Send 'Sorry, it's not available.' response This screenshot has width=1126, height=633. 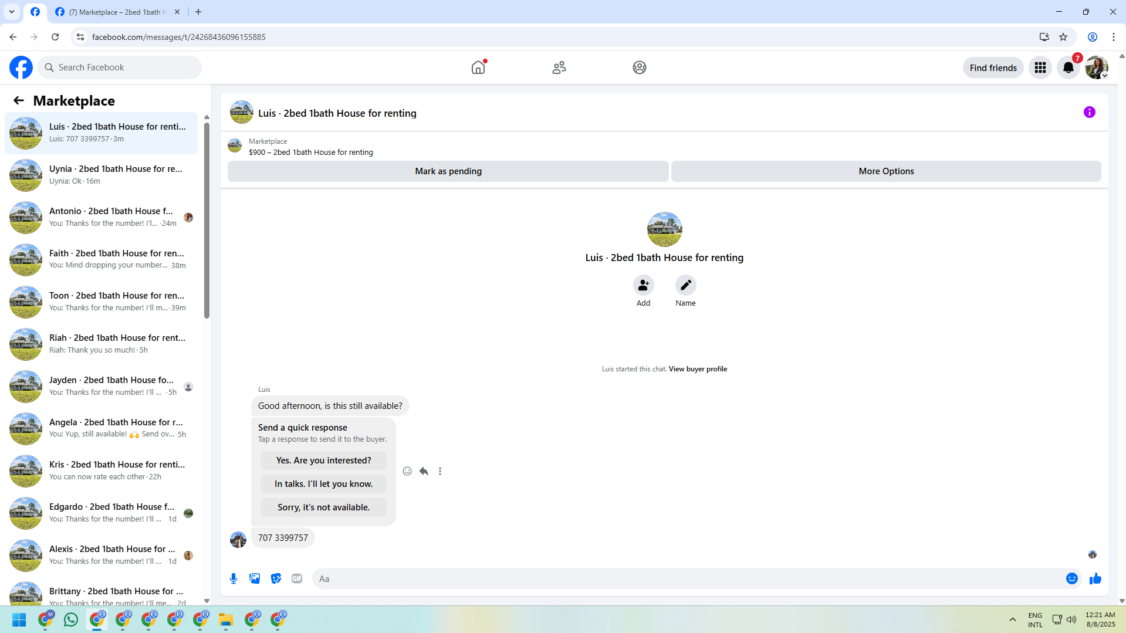click(x=323, y=507)
